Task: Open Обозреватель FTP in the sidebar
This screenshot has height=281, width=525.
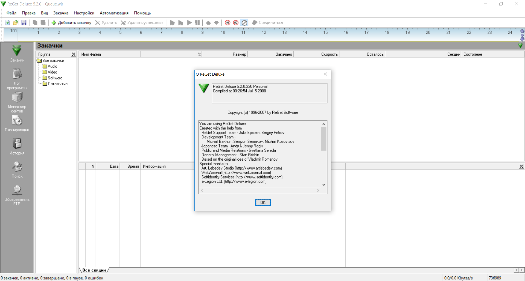Action: (17, 195)
